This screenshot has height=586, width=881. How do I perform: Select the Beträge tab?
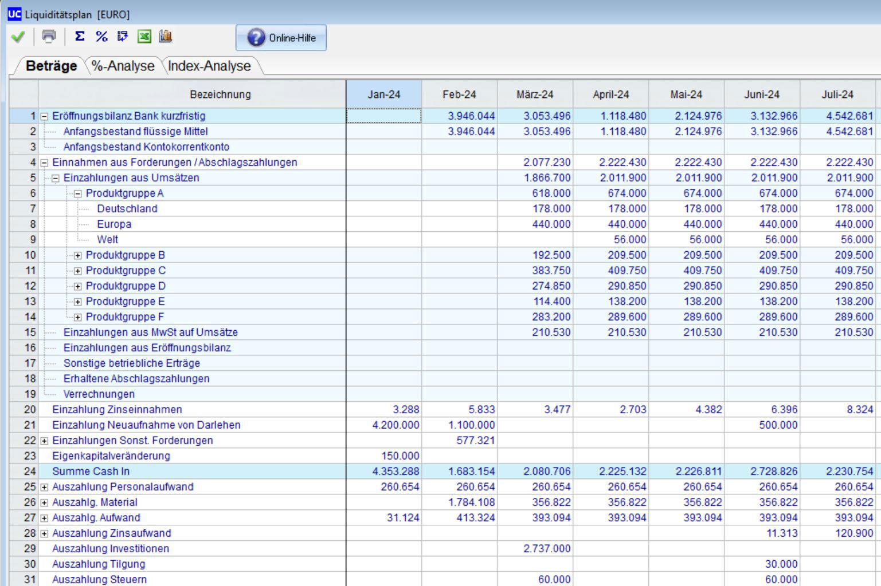click(x=51, y=66)
